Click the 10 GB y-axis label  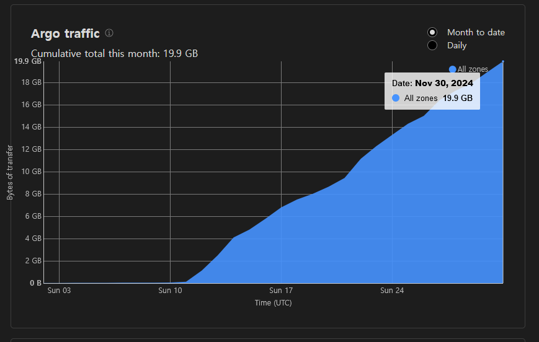coord(31,172)
